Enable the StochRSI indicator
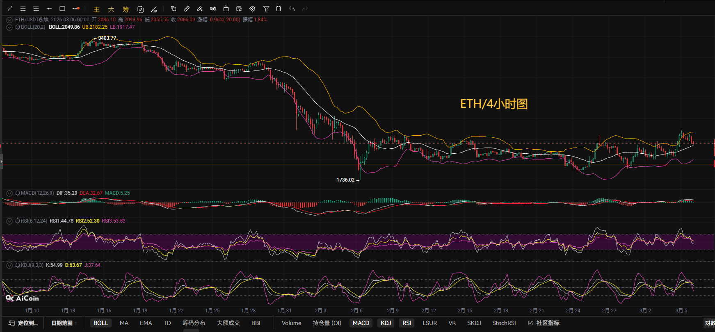This screenshot has height=332, width=715. point(504,323)
